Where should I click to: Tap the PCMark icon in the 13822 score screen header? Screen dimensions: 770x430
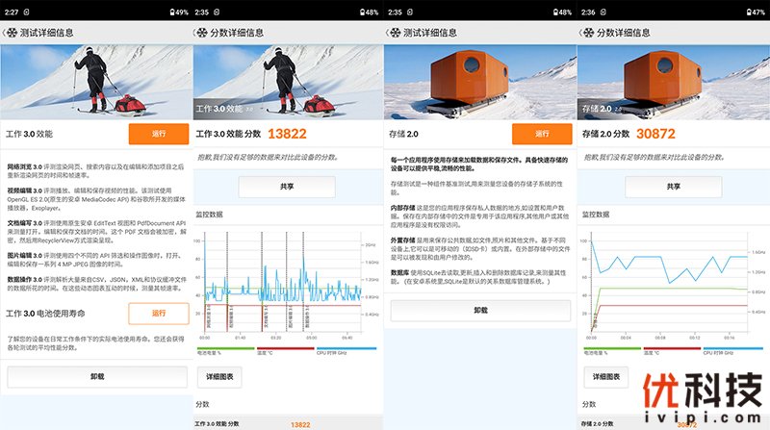203,32
